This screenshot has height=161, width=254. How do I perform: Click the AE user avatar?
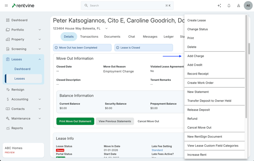[248, 6]
